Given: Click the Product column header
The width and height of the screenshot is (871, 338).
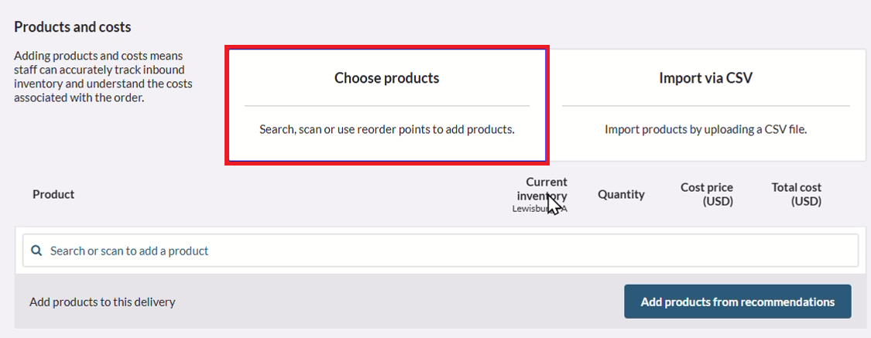Looking at the screenshot, I should tap(53, 194).
